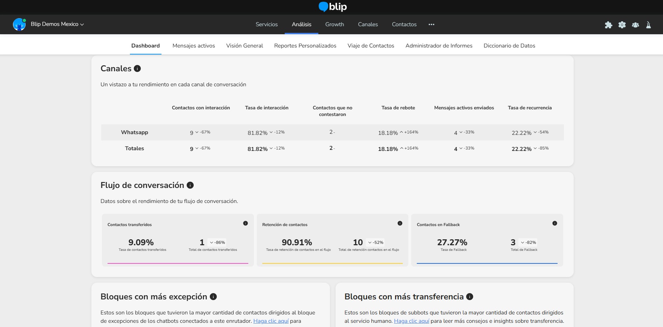Screen dimensions: 663x327
Task: Click the contacts/team icon in top bar
Action: click(x=635, y=25)
